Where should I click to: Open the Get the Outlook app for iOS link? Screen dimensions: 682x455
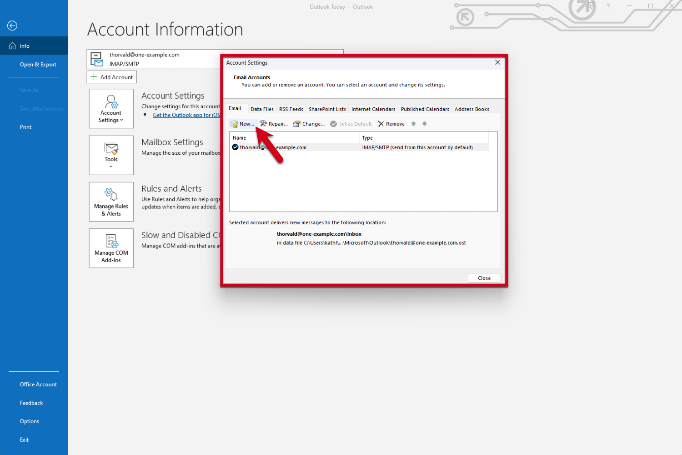coord(186,115)
